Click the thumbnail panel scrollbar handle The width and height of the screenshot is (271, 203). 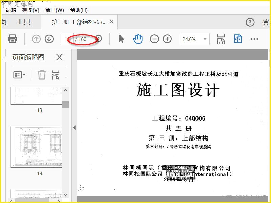click(x=65, y=105)
